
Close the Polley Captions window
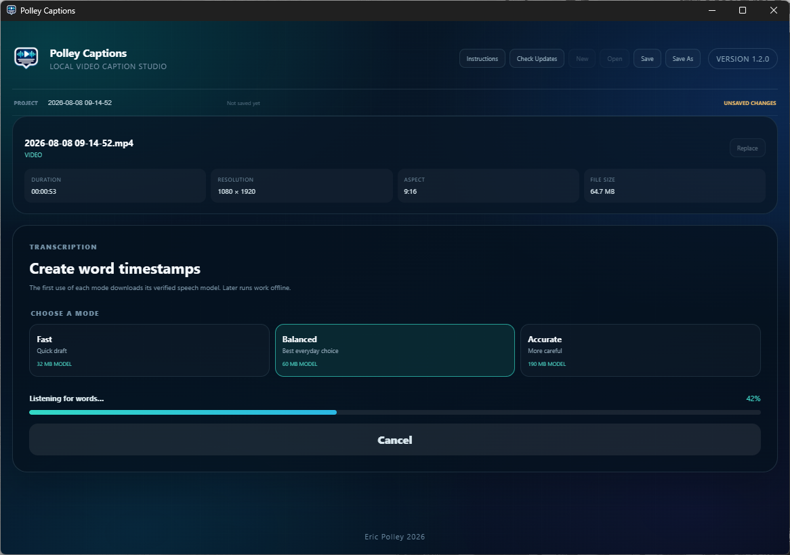tap(773, 11)
